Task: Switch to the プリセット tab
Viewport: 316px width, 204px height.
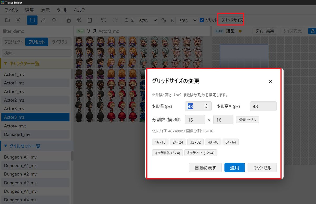Action: (37, 42)
